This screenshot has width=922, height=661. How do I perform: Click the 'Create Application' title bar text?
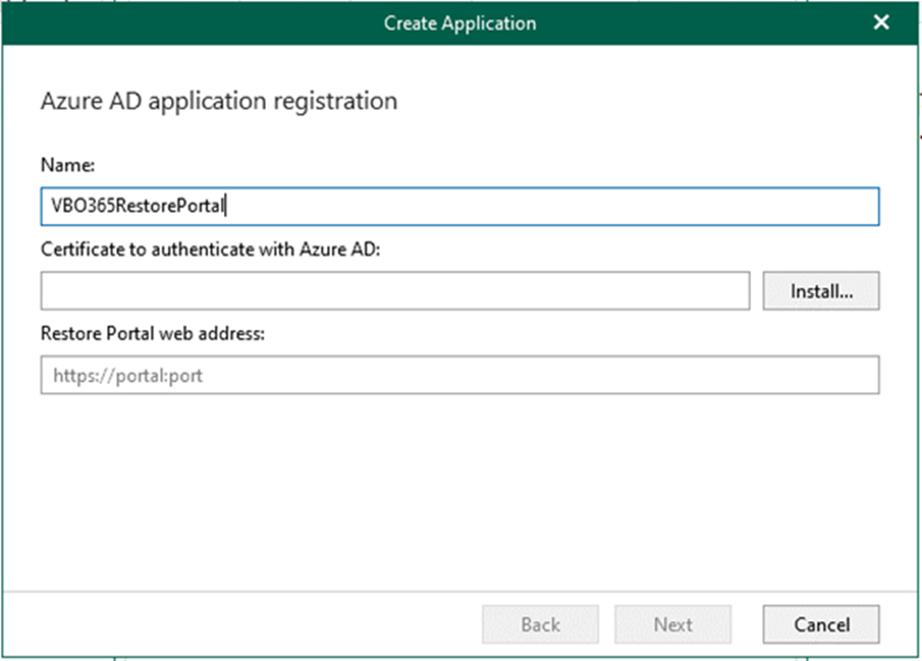point(460,23)
